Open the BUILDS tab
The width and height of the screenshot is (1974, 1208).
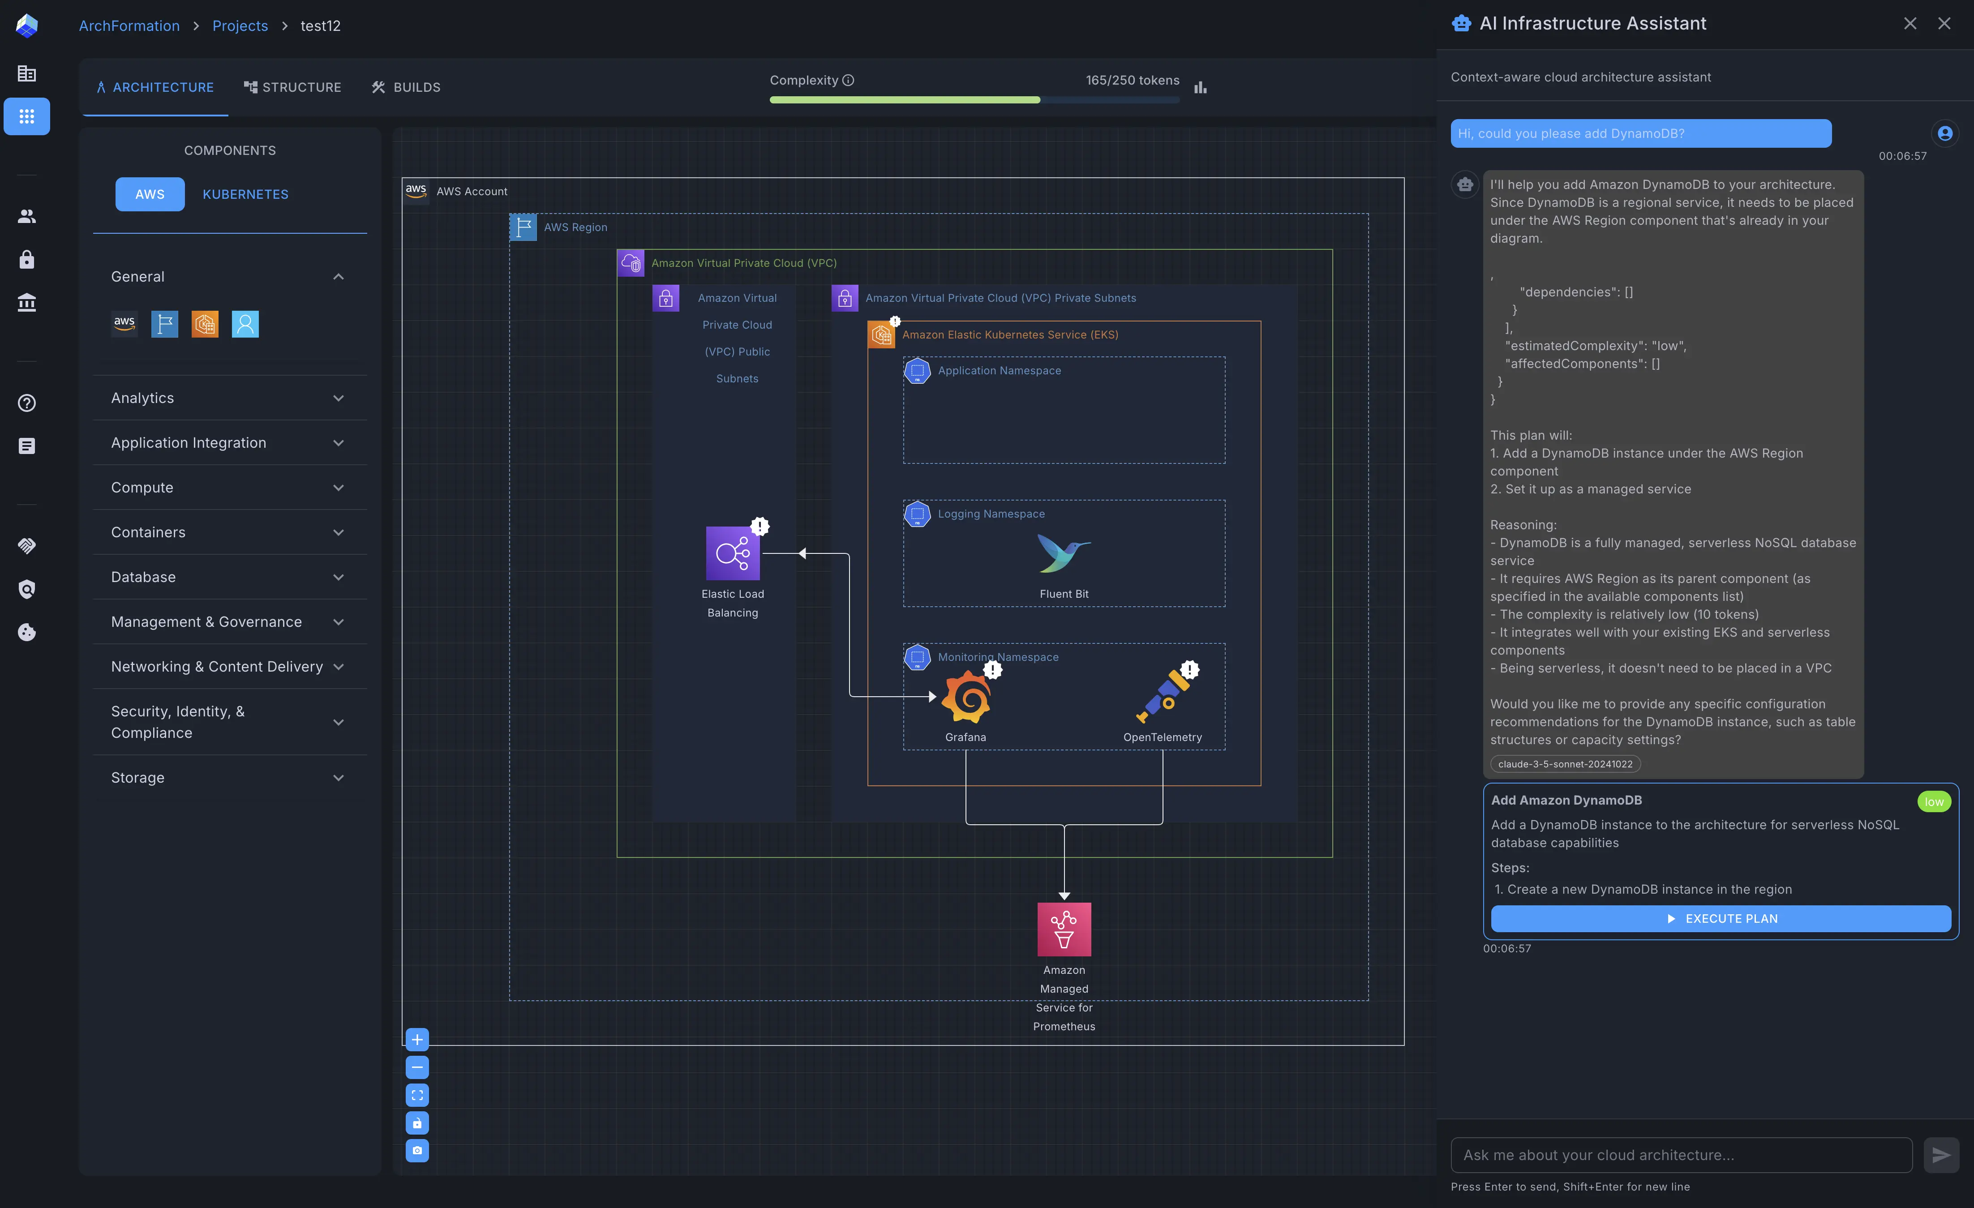pyautogui.click(x=405, y=86)
